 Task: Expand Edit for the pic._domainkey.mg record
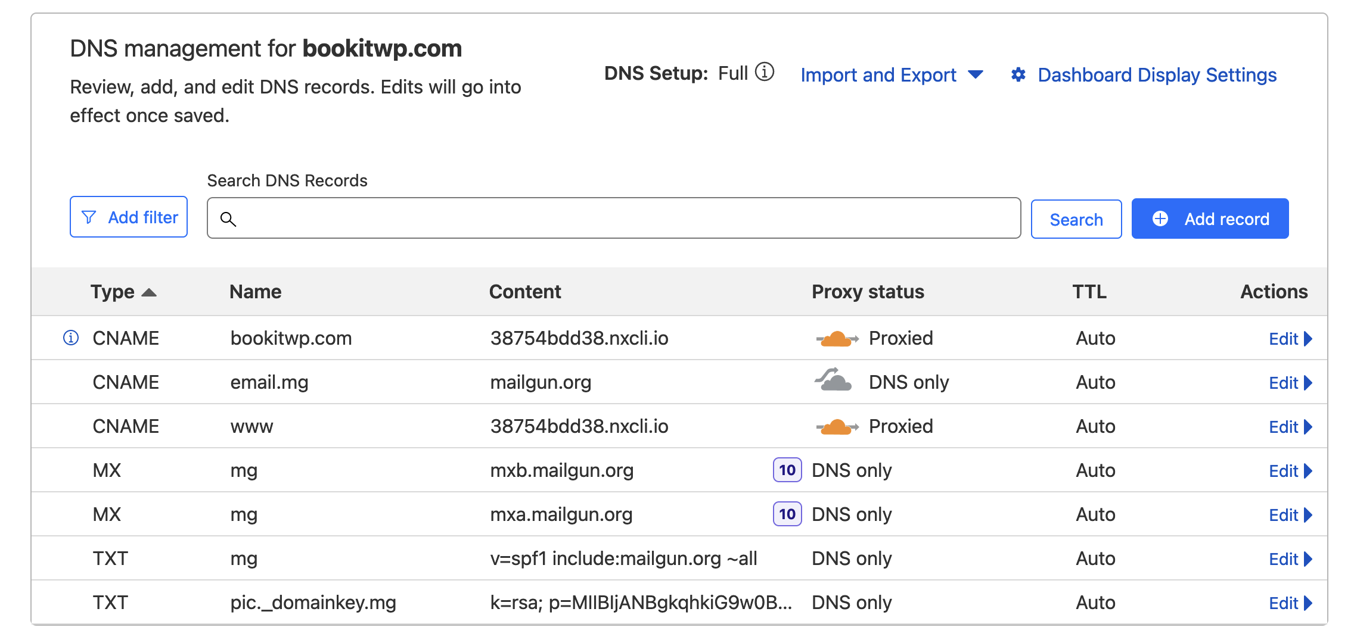[x=1290, y=603]
